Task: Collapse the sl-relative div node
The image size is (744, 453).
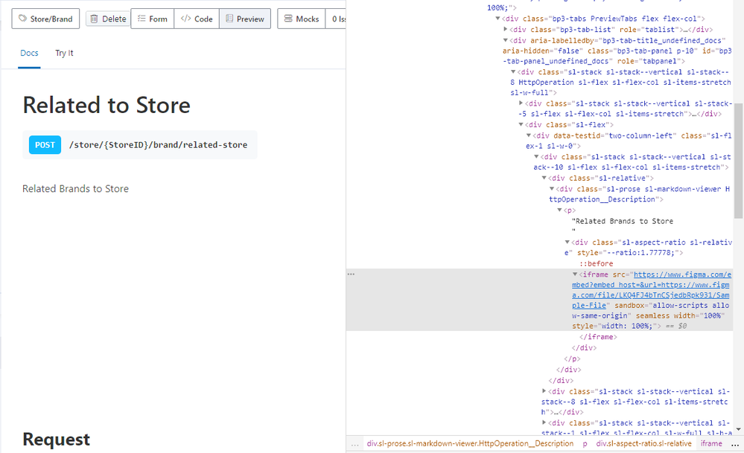Action: [x=544, y=179]
